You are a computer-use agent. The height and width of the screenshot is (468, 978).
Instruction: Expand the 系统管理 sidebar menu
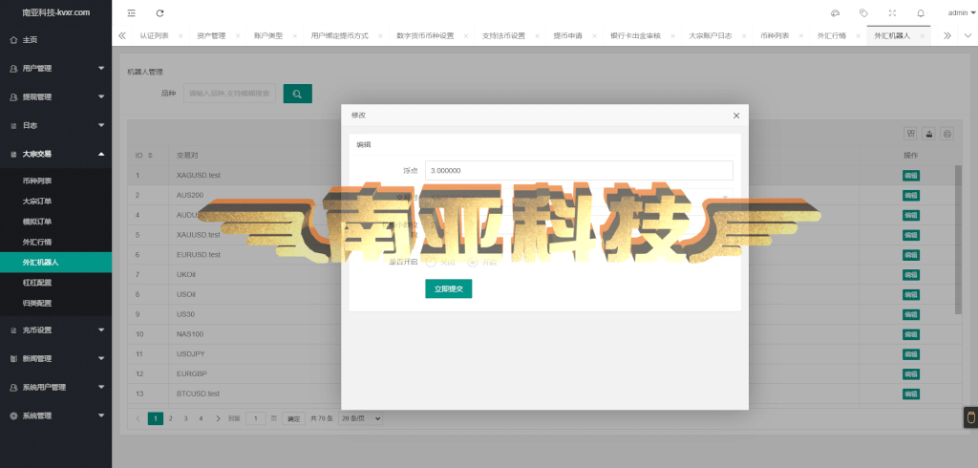click(55, 415)
